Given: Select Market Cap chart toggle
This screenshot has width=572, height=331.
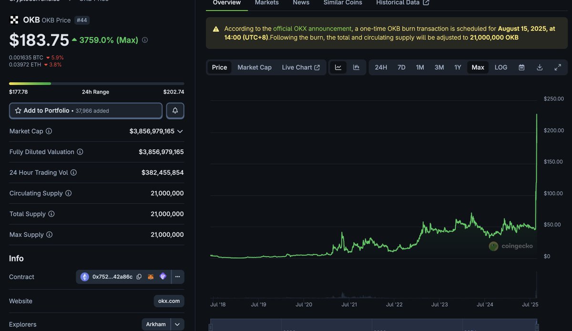Looking at the screenshot, I should (x=255, y=67).
